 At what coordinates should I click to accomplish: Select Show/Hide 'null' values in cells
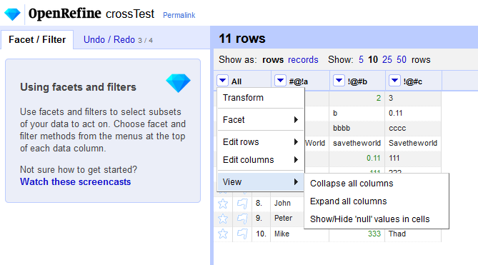[x=376, y=219]
